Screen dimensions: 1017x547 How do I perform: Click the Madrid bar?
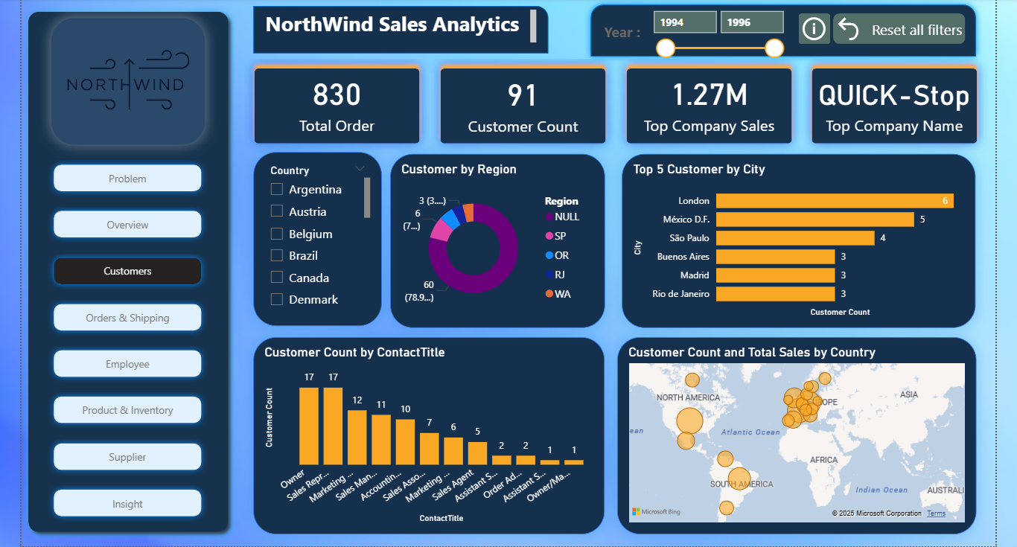pos(775,275)
